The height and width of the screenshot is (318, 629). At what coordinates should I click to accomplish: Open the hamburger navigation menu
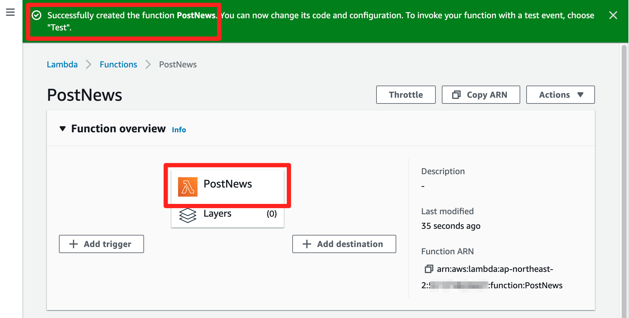click(10, 12)
